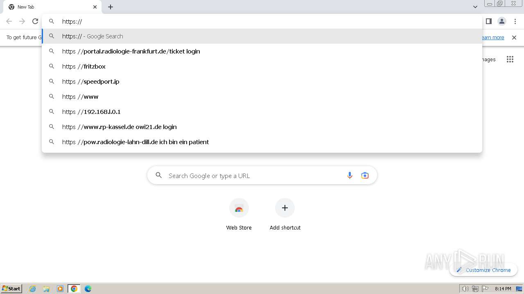Open the Google apps grid icon
This screenshot has height=294, width=524.
point(510,60)
